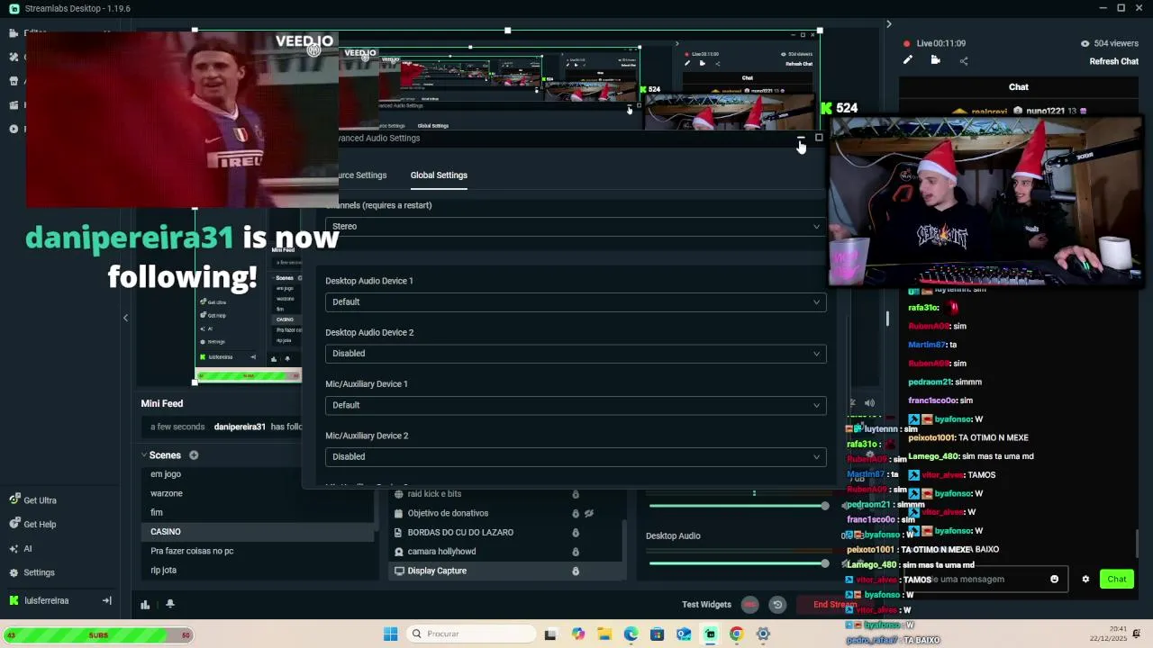
Task: Collapse the chat panel with the top chevron
Action: pos(888,24)
